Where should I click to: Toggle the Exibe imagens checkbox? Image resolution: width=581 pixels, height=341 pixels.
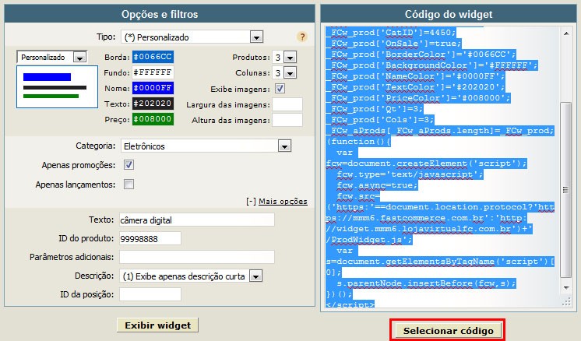click(280, 89)
